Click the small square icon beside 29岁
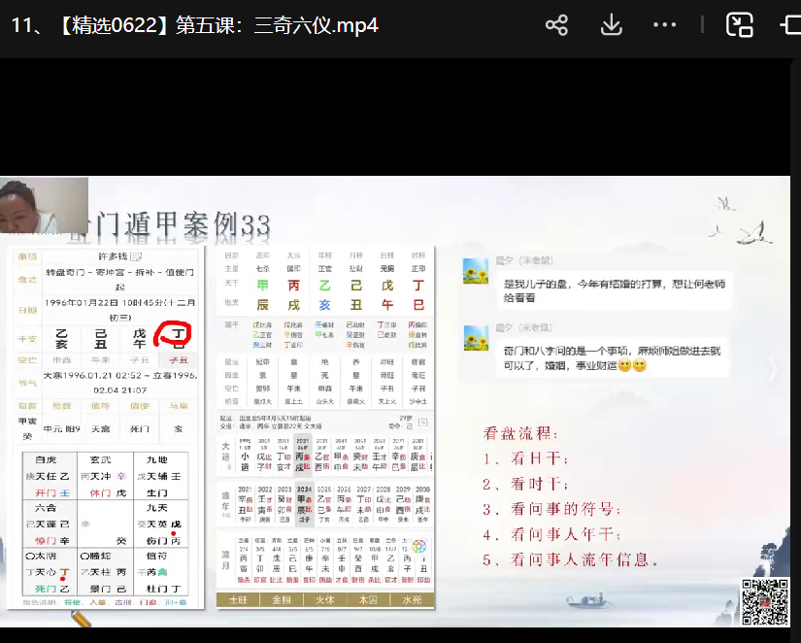801x643 pixels. (423, 423)
